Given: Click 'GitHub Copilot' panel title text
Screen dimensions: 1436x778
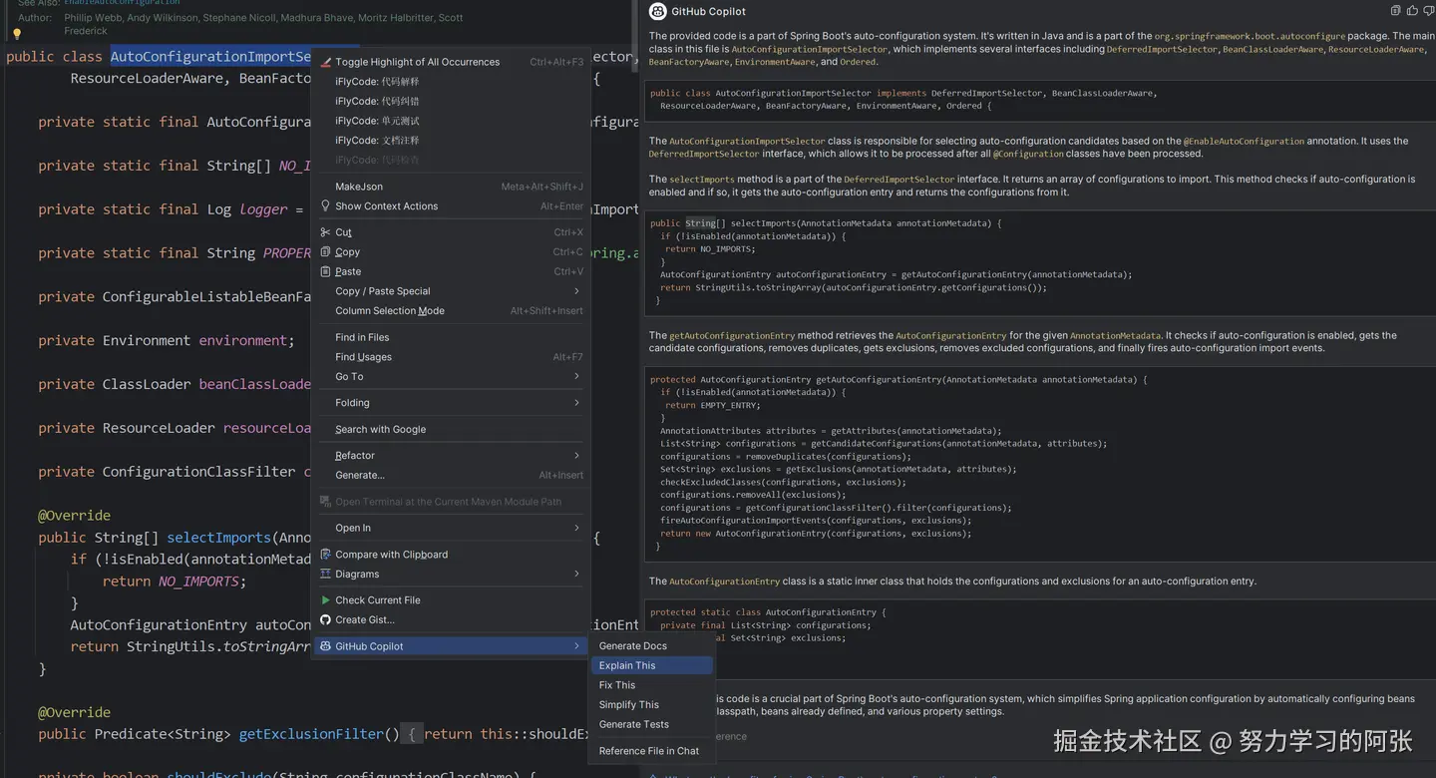Looking at the screenshot, I should (708, 12).
